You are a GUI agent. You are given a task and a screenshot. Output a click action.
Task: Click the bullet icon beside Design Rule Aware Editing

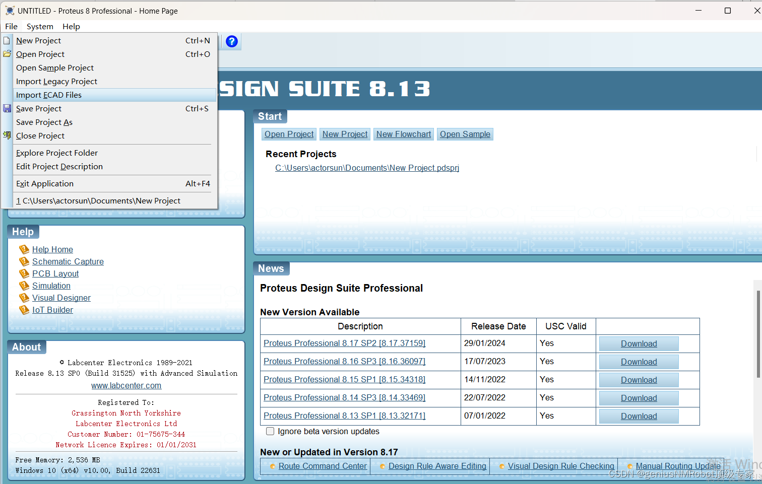click(x=383, y=466)
